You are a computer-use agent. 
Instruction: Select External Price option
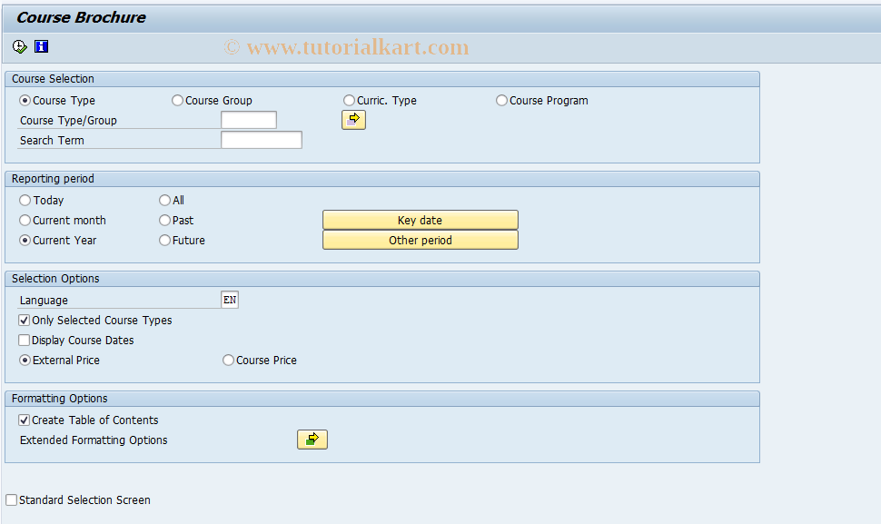(25, 360)
